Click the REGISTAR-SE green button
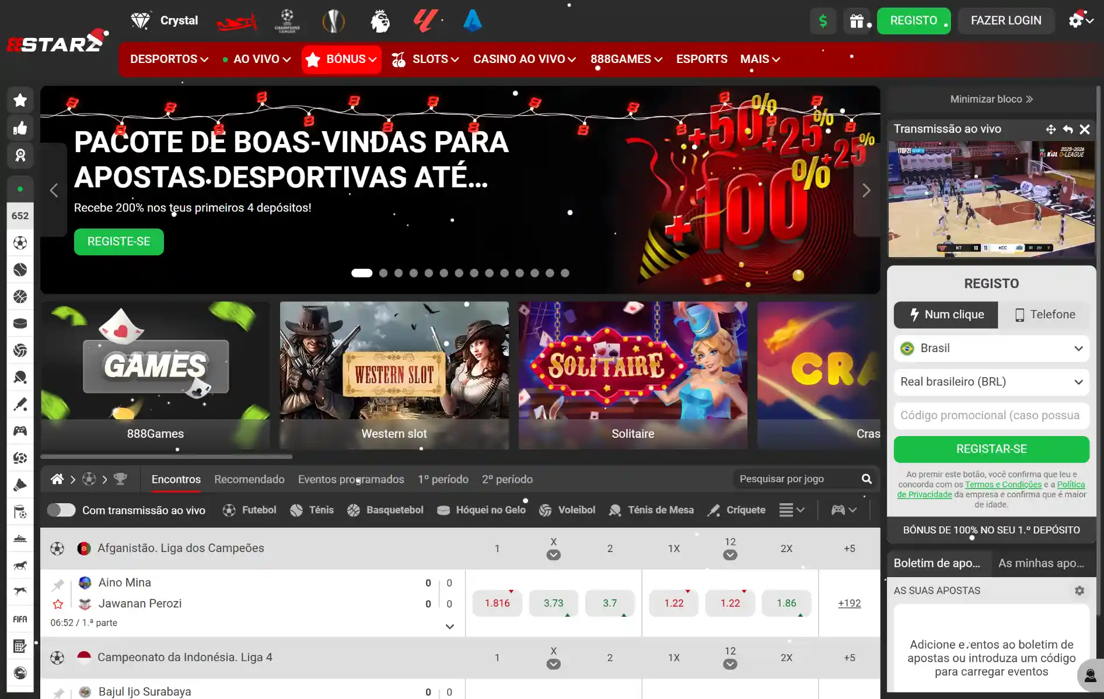Viewport: 1104px width, 699px height. click(991, 449)
